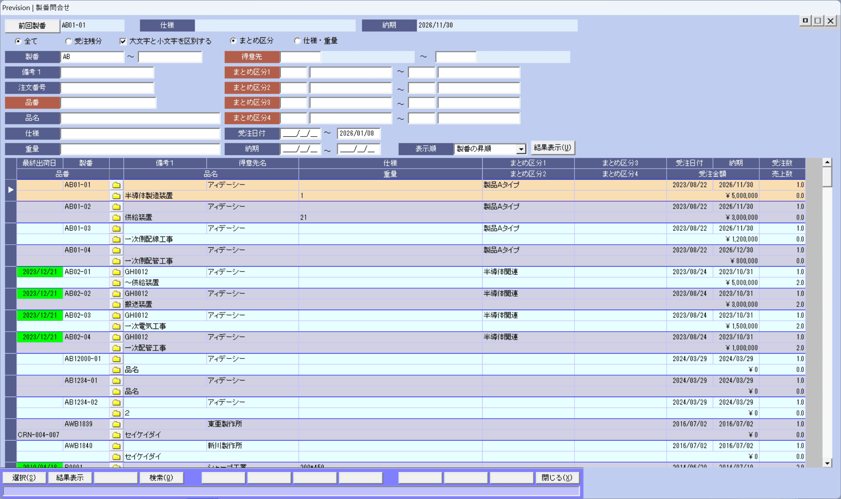Click the folder icon next to 搬送装置

(116, 304)
